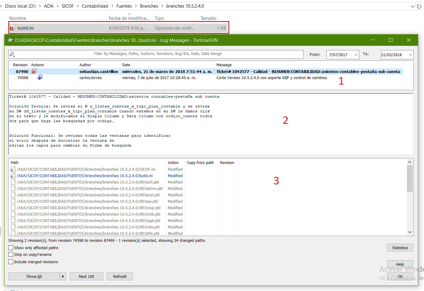Open the To date dropdown
The image size is (424, 291).
[x=410, y=55]
